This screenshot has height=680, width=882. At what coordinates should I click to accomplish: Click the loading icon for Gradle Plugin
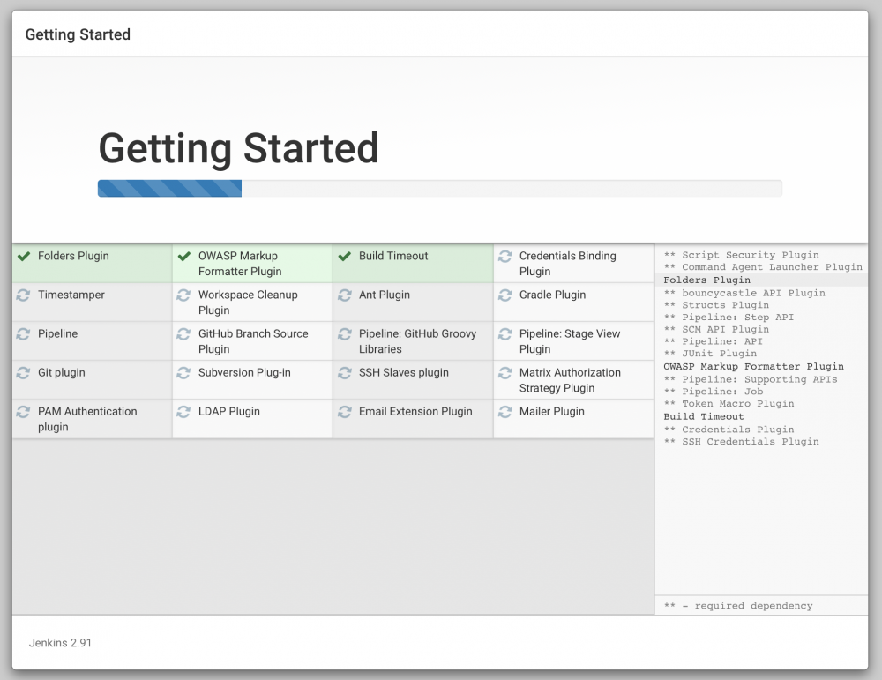504,295
